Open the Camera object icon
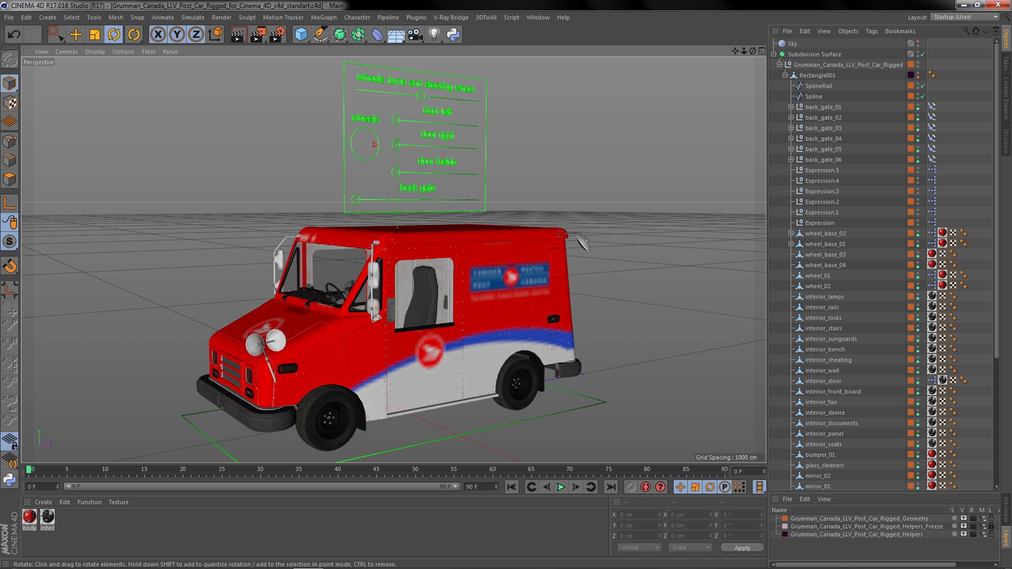Image resolution: width=1012 pixels, height=569 pixels. [415, 35]
